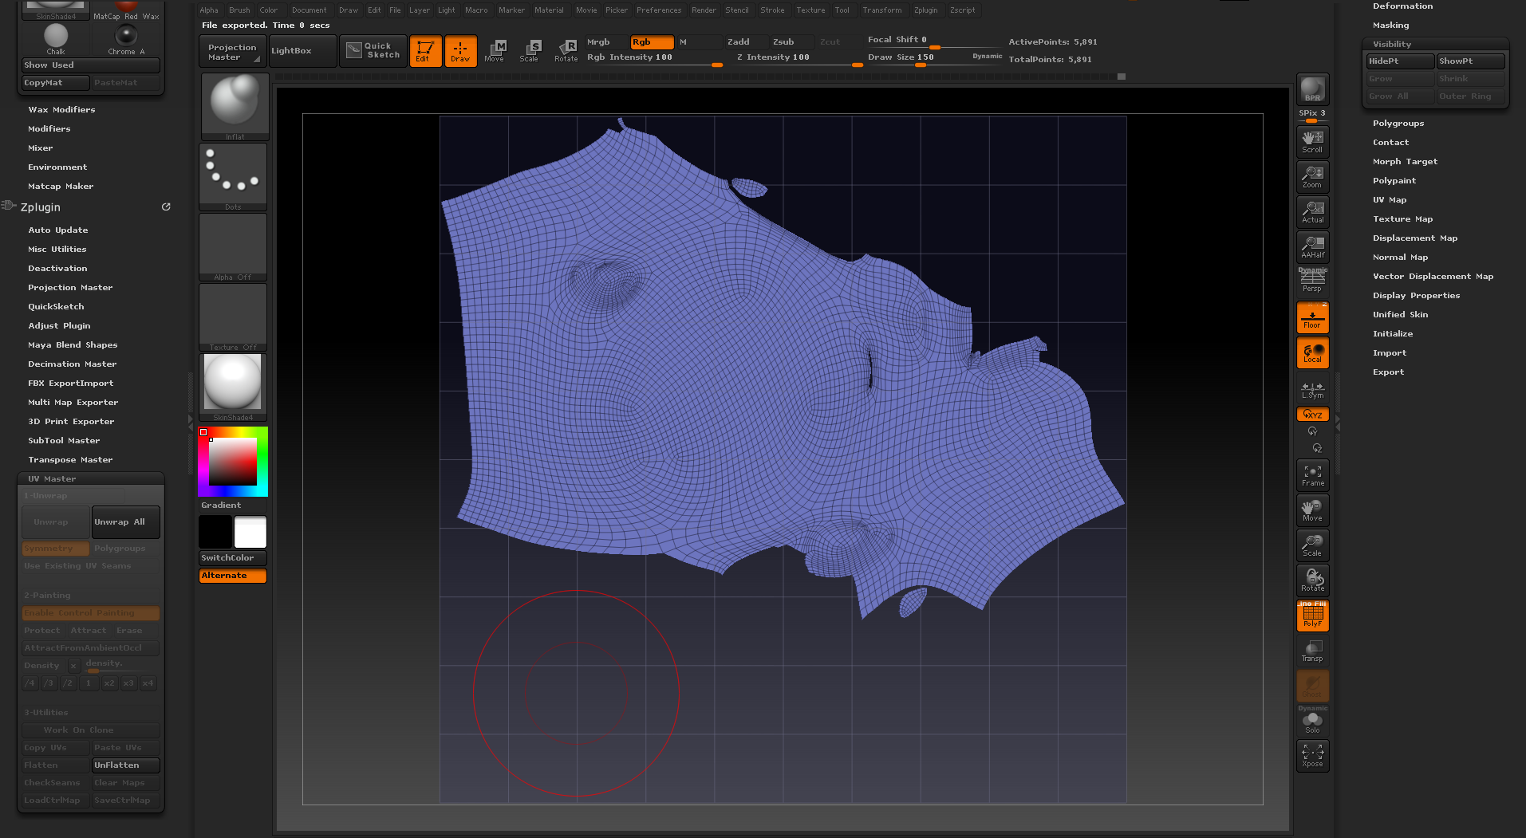1526x838 pixels.
Task: Collapse the Visibility subpalette
Action: click(1391, 44)
